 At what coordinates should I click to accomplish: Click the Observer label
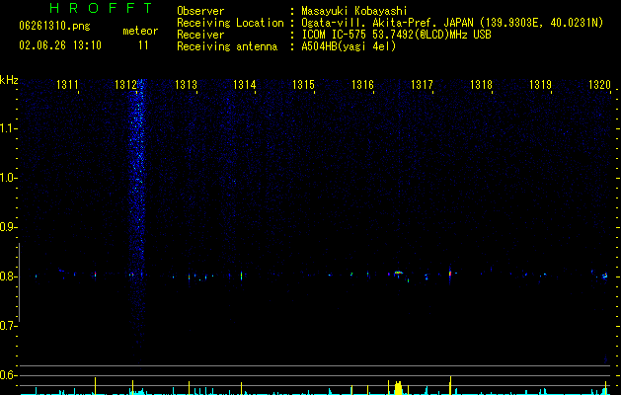[x=200, y=11]
